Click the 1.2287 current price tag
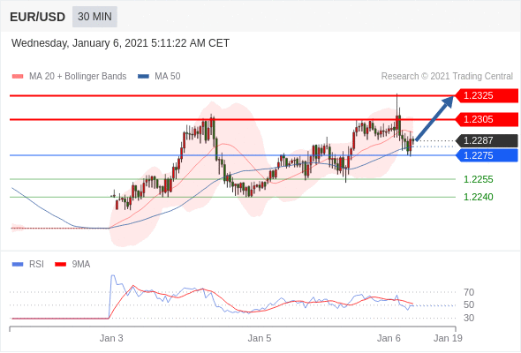Viewport: 521px width, 353px height. (487, 140)
